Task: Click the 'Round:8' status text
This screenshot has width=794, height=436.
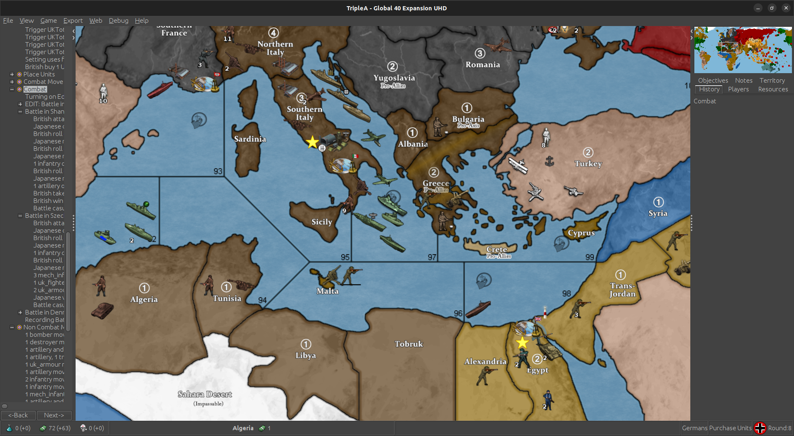Action: [780, 428]
